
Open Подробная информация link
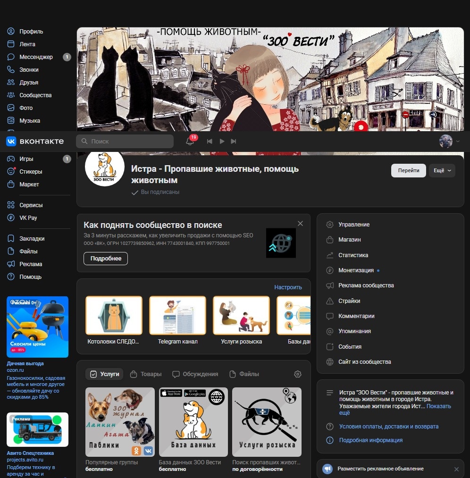tap(370, 440)
